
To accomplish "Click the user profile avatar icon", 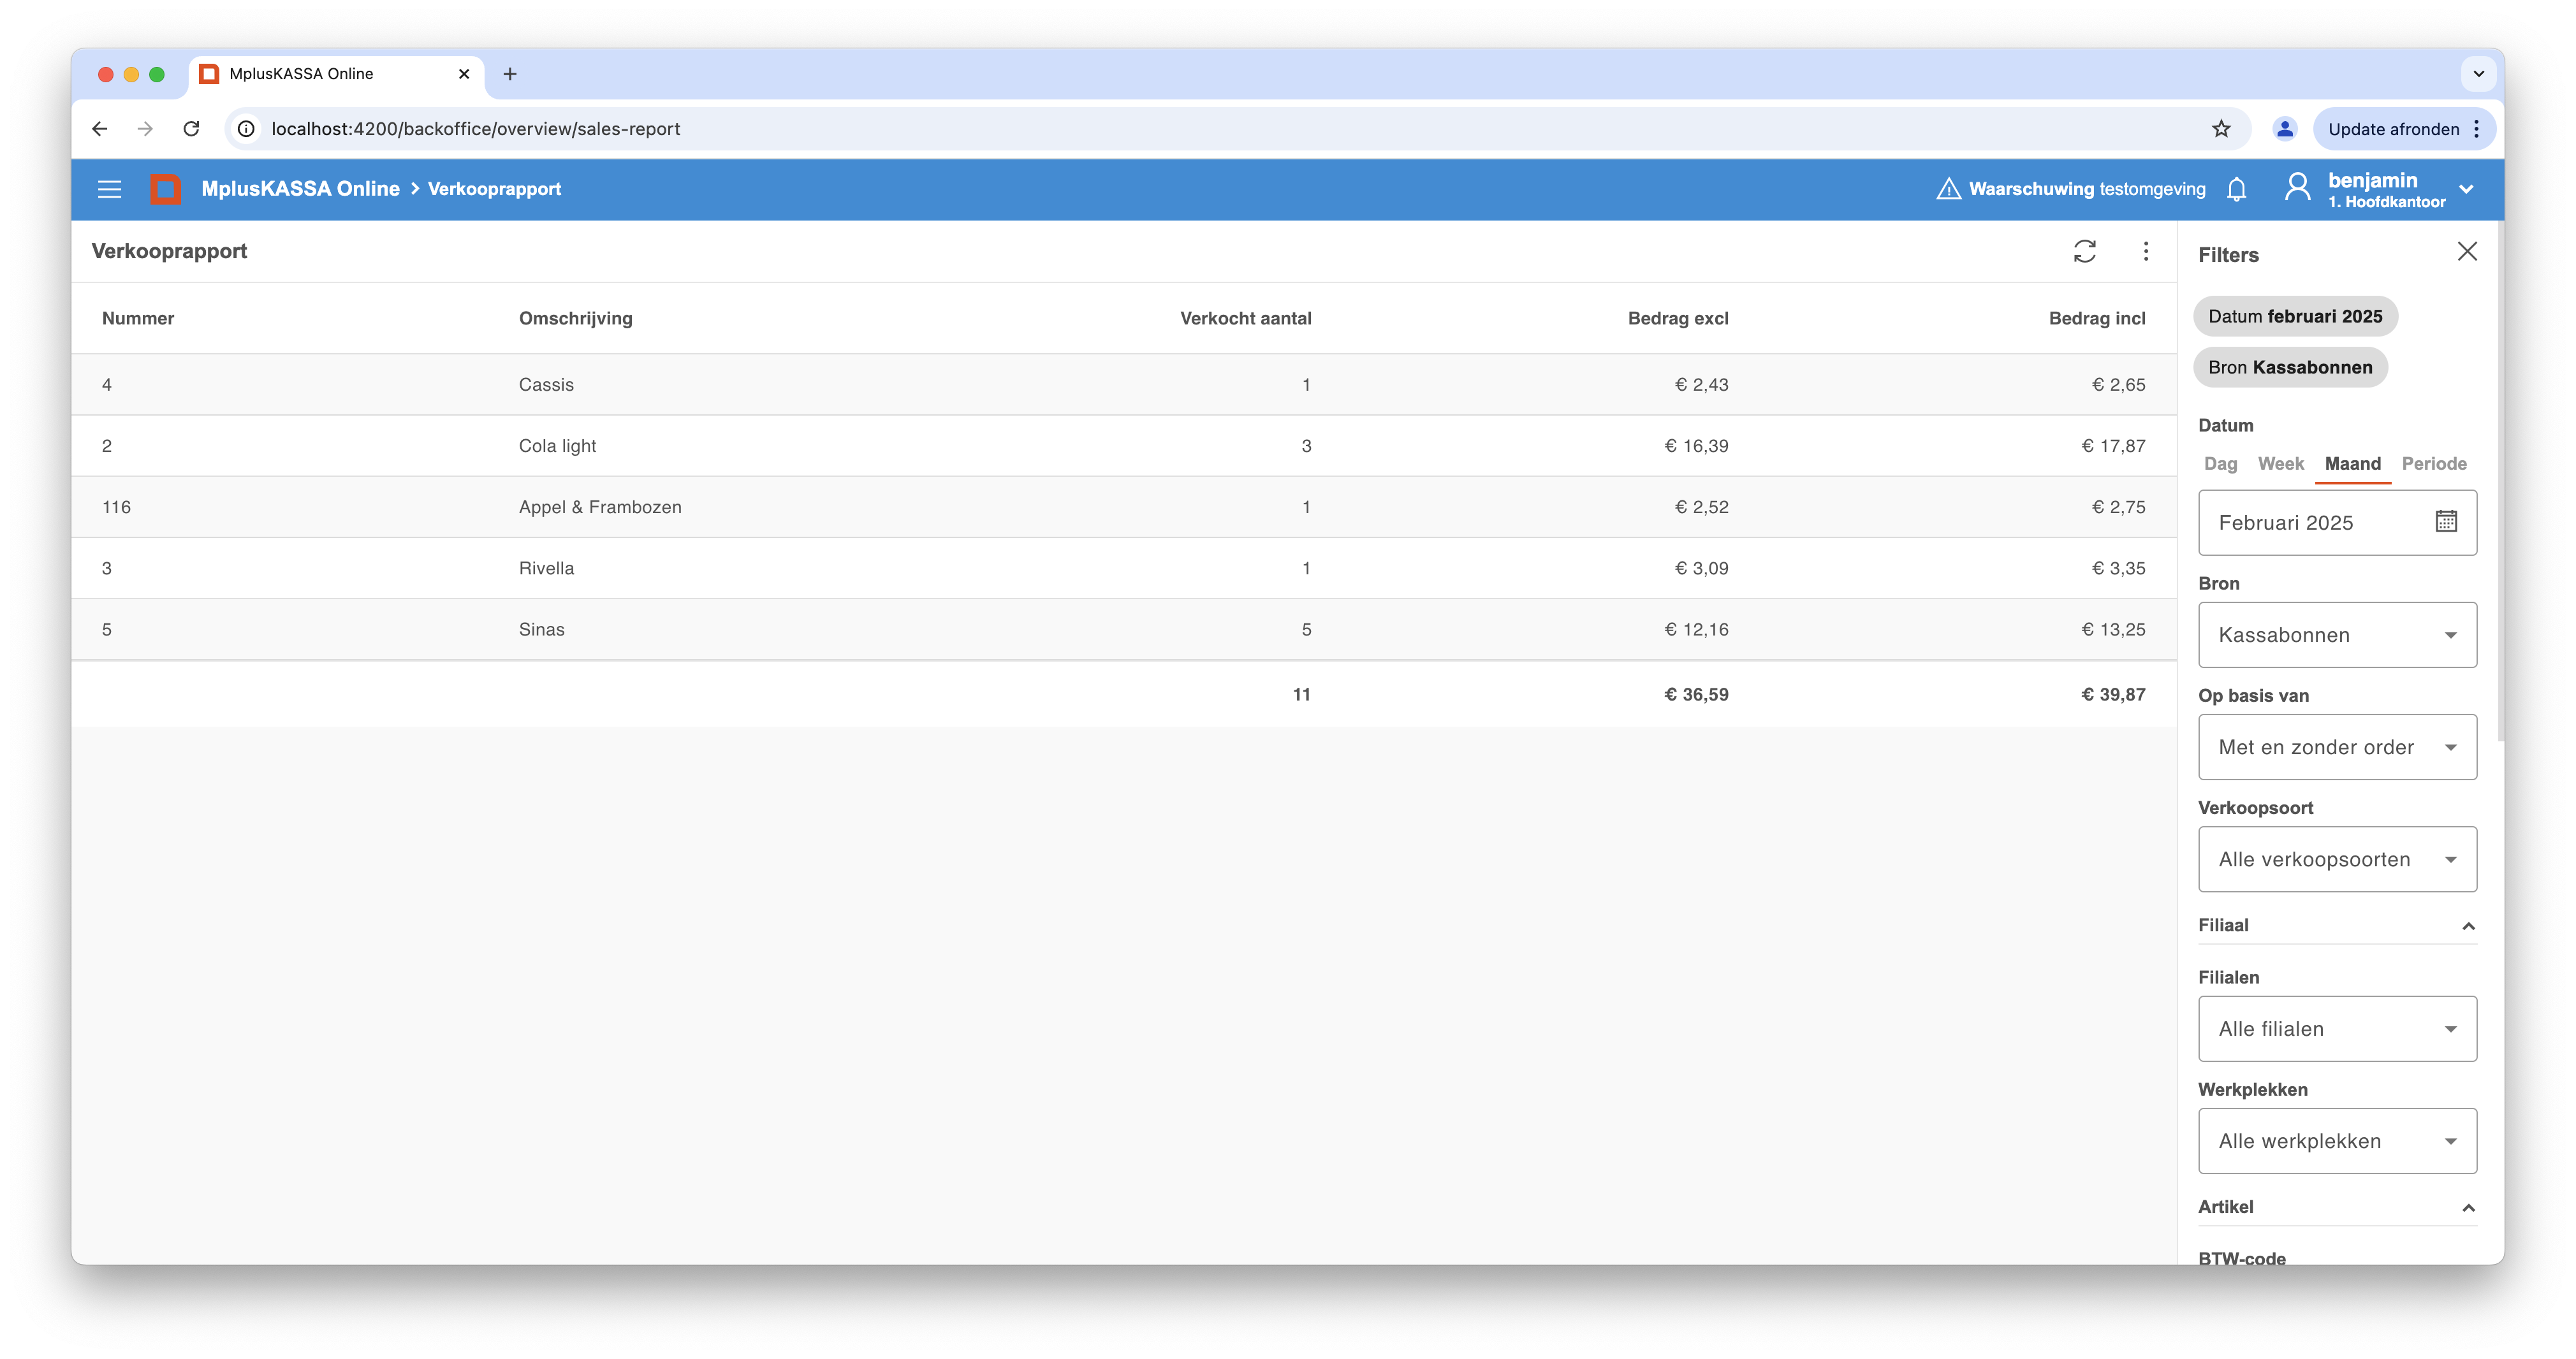I will (2297, 188).
